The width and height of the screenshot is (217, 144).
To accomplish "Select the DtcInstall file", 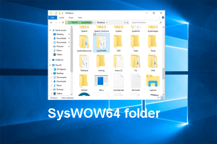I will tap(136, 83).
